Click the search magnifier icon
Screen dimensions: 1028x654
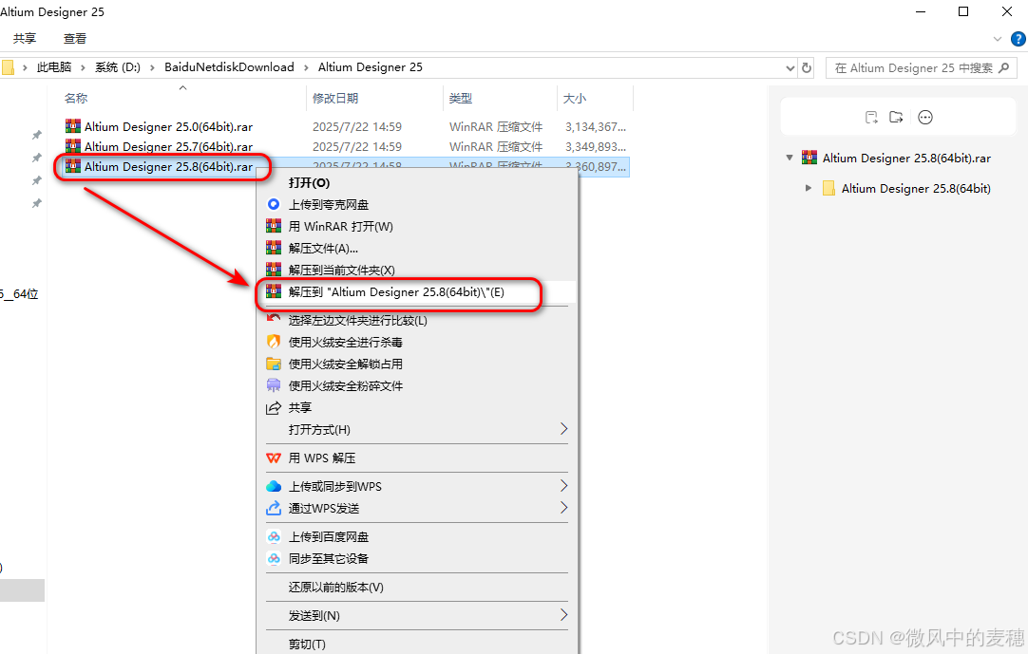(x=1003, y=67)
